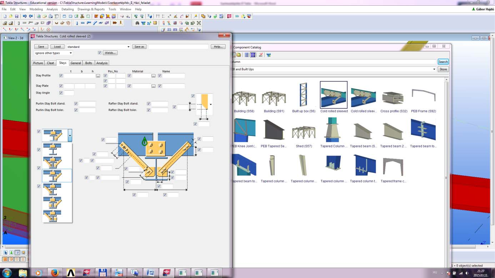This screenshot has width=495, height=278.
Task: Switch to the Bolts tab
Action: (89, 63)
